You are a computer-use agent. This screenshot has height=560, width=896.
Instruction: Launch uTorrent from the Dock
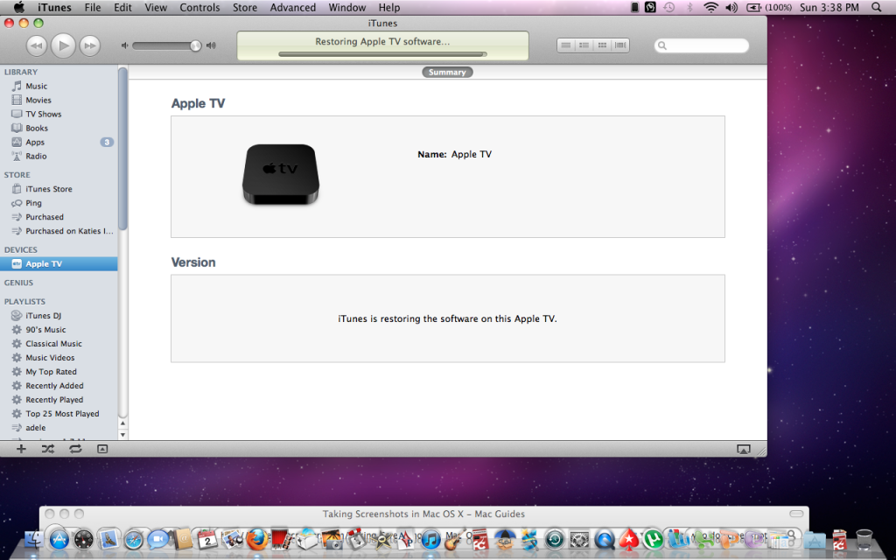click(x=653, y=539)
